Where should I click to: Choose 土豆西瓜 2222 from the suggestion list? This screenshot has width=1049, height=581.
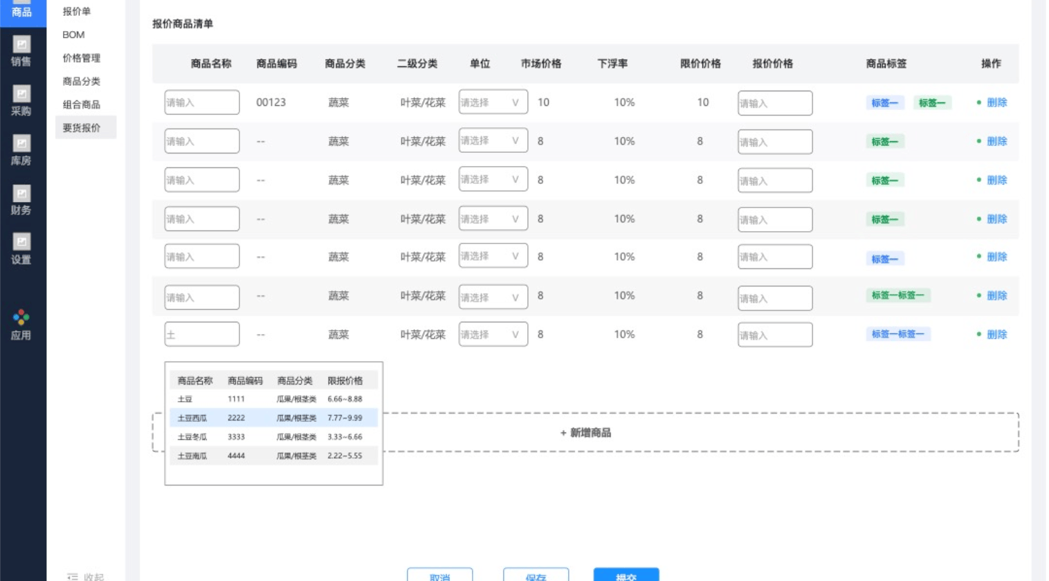click(x=274, y=418)
